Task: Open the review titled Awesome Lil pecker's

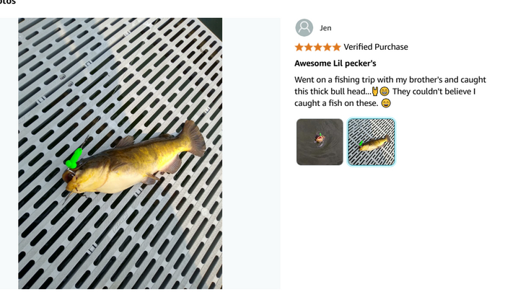Action: pos(335,63)
